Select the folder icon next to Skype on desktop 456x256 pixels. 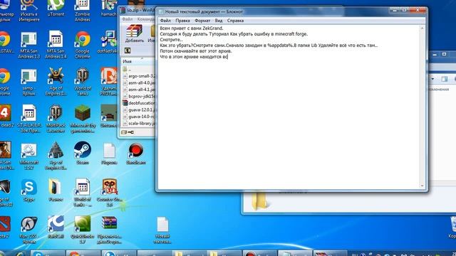[x=56, y=191]
